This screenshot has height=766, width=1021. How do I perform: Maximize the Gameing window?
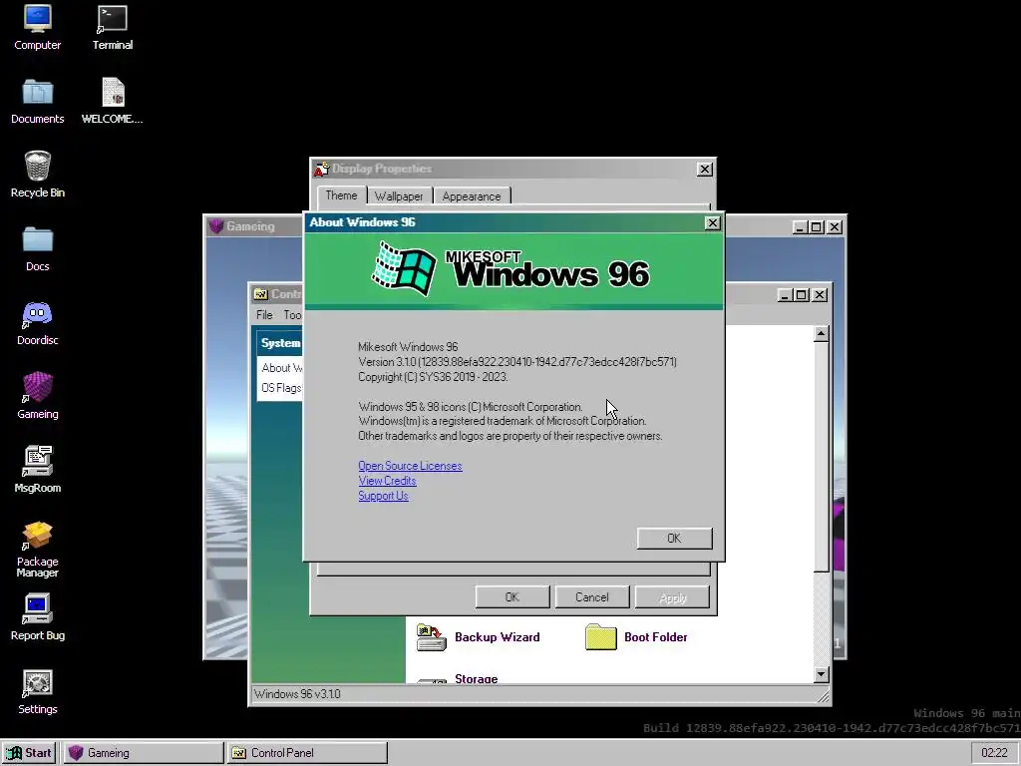[x=817, y=226]
